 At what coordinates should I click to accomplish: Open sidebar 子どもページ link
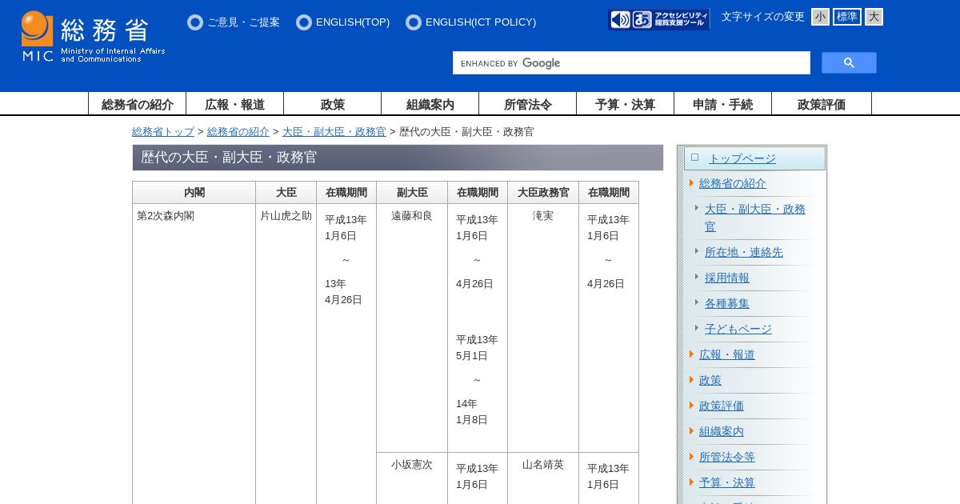pyautogui.click(x=738, y=329)
